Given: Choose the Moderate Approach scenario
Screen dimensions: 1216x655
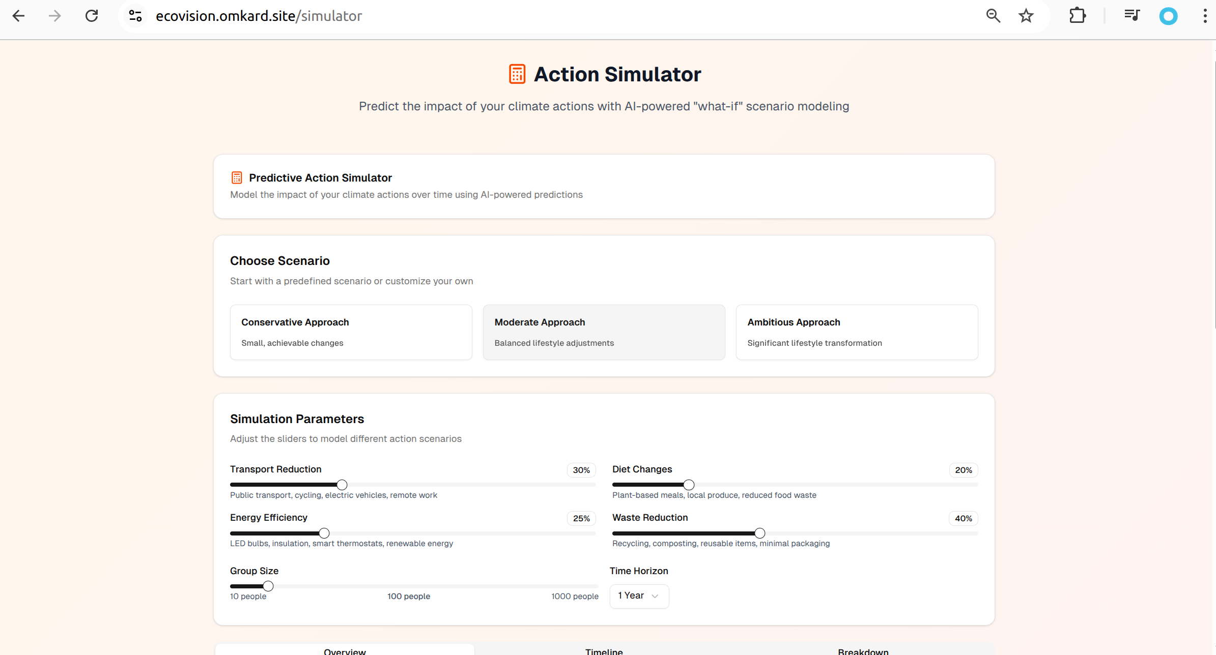Looking at the screenshot, I should coord(604,332).
